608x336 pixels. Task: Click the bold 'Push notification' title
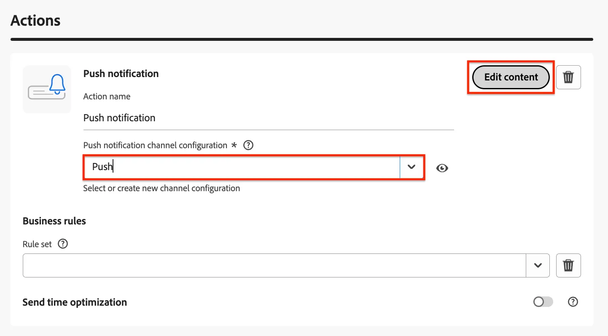click(x=121, y=74)
